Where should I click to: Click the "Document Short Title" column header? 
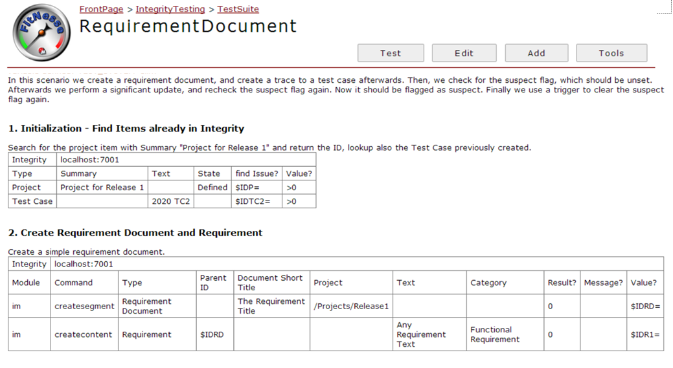271,283
